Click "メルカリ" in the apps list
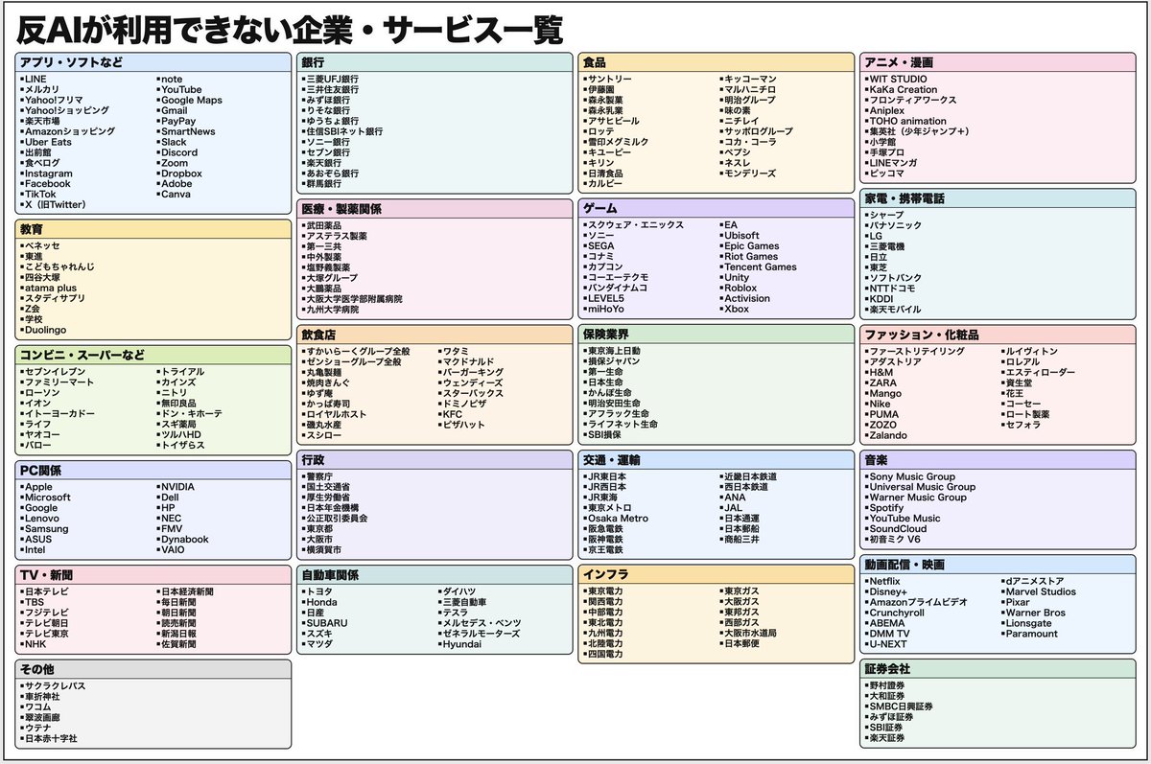The width and height of the screenshot is (1151, 764). (42, 89)
